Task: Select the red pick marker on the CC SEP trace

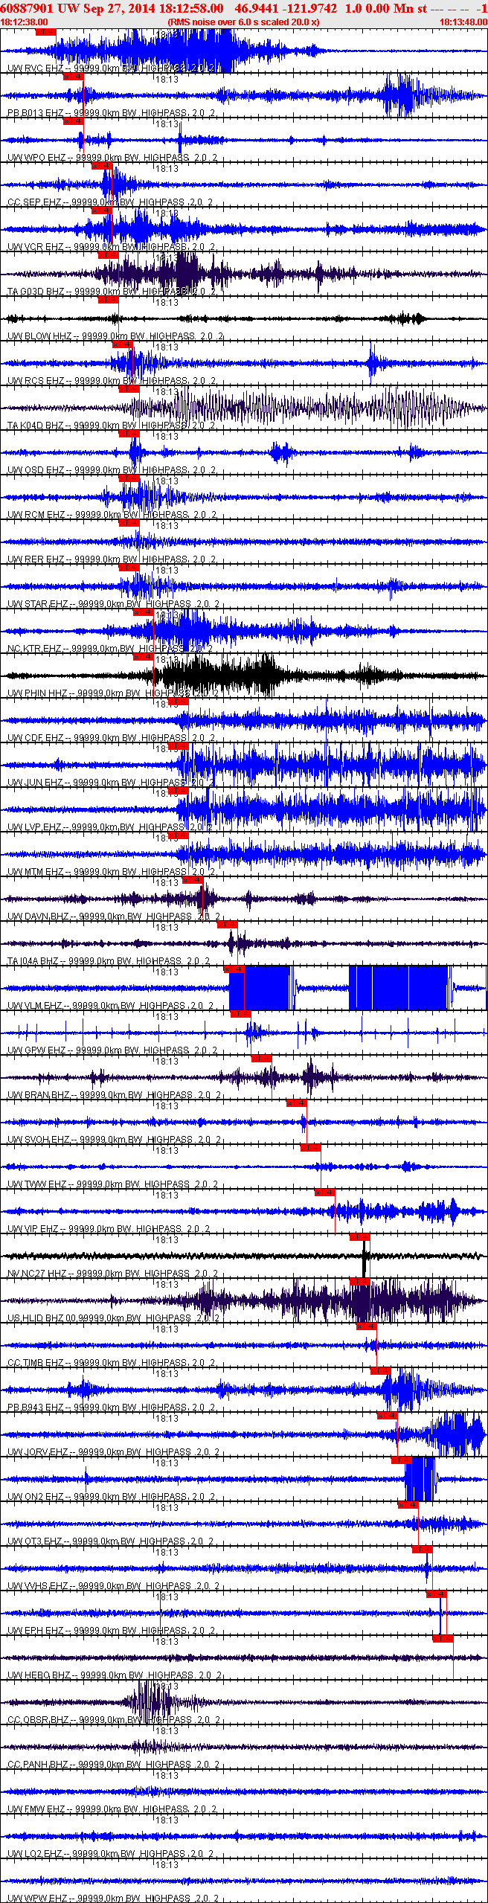Action: (x=102, y=166)
